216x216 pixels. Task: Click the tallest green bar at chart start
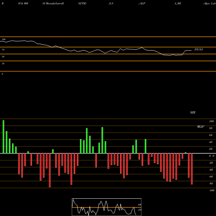pyautogui.click(x=3, y=137)
